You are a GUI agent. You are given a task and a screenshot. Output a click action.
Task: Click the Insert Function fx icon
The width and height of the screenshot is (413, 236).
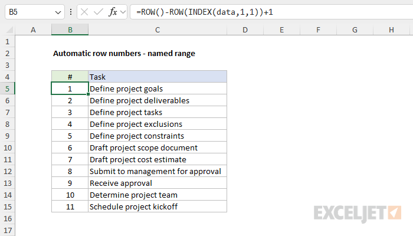click(x=113, y=12)
